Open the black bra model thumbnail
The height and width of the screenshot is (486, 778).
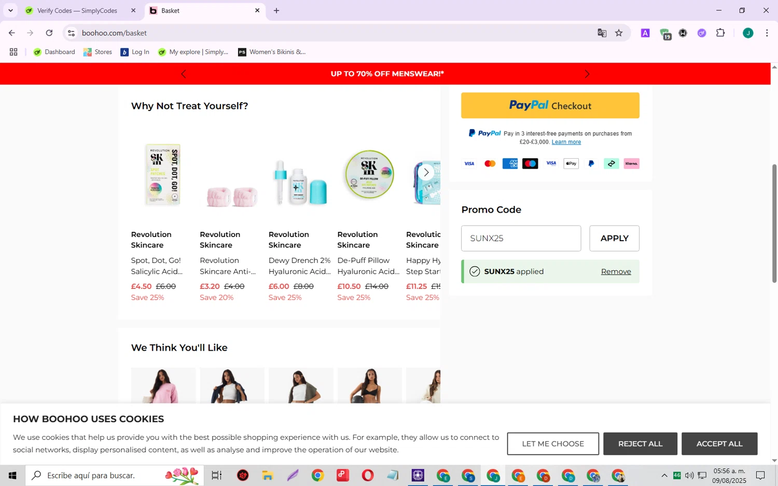pyautogui.click(x=369, y=385)
